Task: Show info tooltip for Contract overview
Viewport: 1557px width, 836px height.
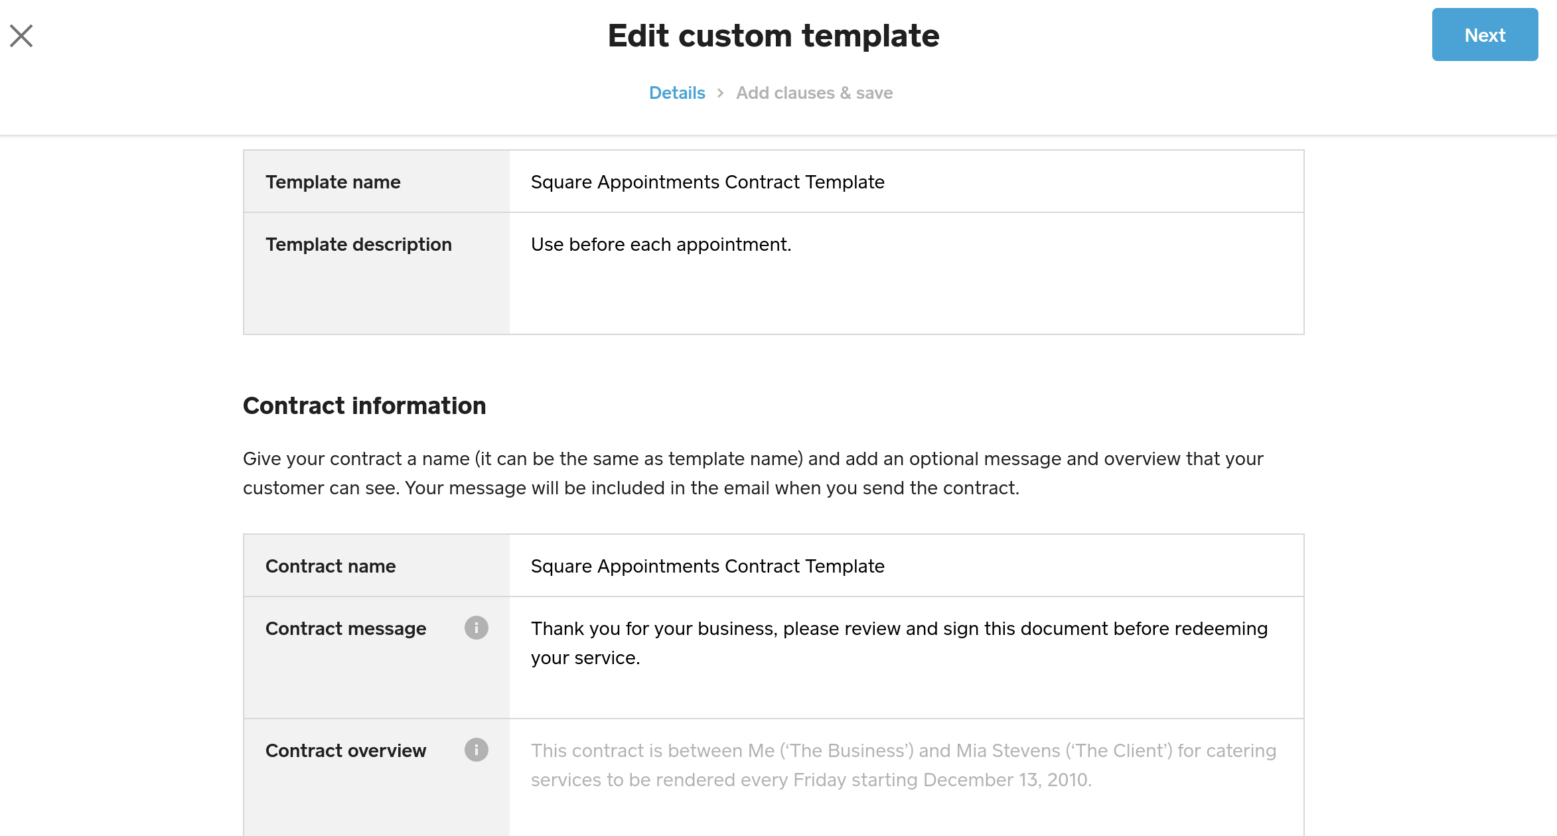Action: 476,750
